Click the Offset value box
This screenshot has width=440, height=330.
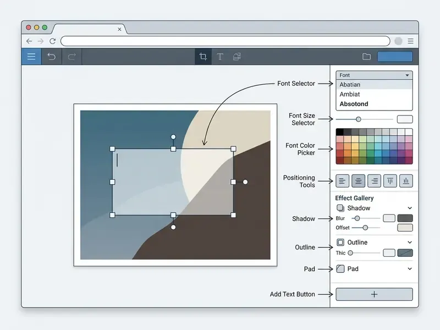click(x=405, y=228)
